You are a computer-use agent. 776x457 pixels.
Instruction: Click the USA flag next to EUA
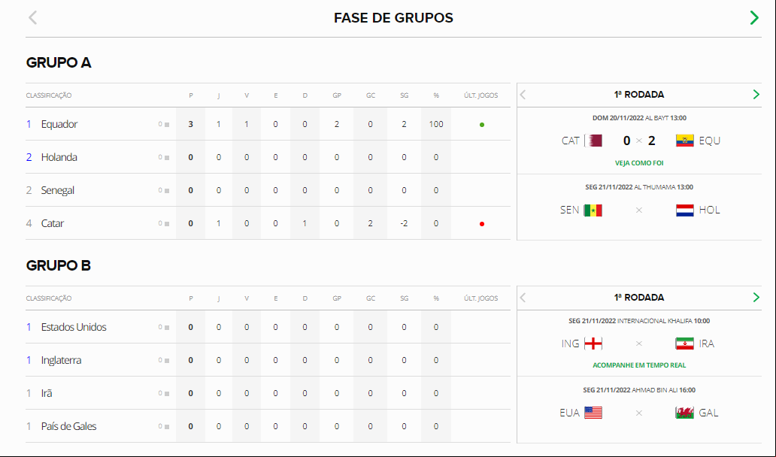593,413
